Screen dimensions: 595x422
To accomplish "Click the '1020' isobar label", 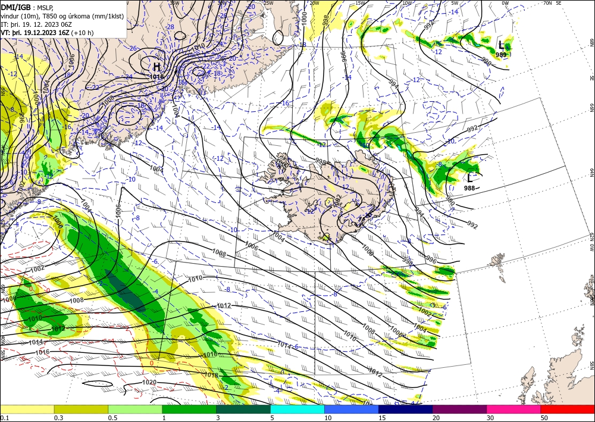I will [x=149, y=382].
